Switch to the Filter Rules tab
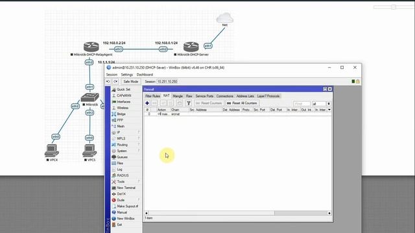This screenshot has width=415, height=233. click(153, 96)
